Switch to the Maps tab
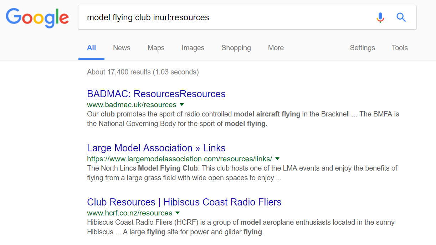Image resolution: width=436 pixels, height=245 pixels. 156,48
